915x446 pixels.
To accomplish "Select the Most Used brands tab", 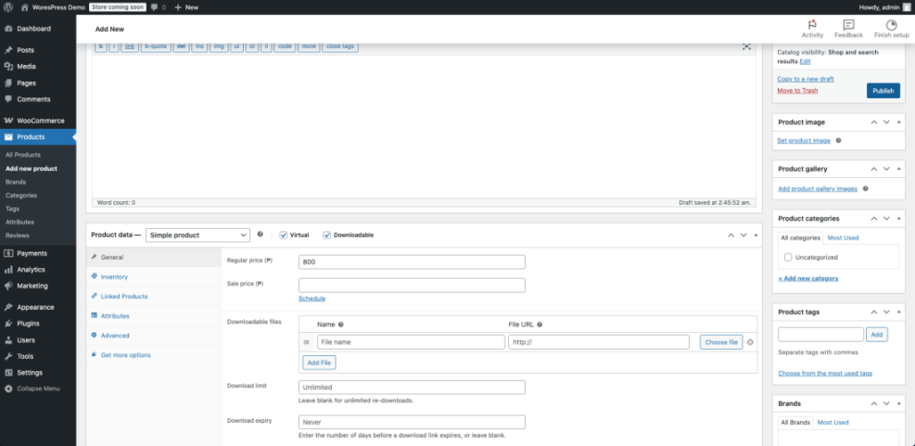I will click(832, 422).
